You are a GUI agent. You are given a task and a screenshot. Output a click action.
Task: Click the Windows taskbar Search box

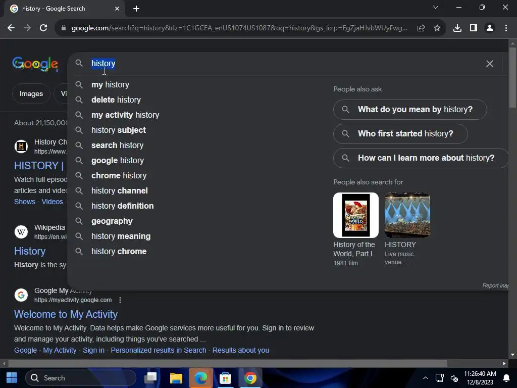tap(81, 378)
